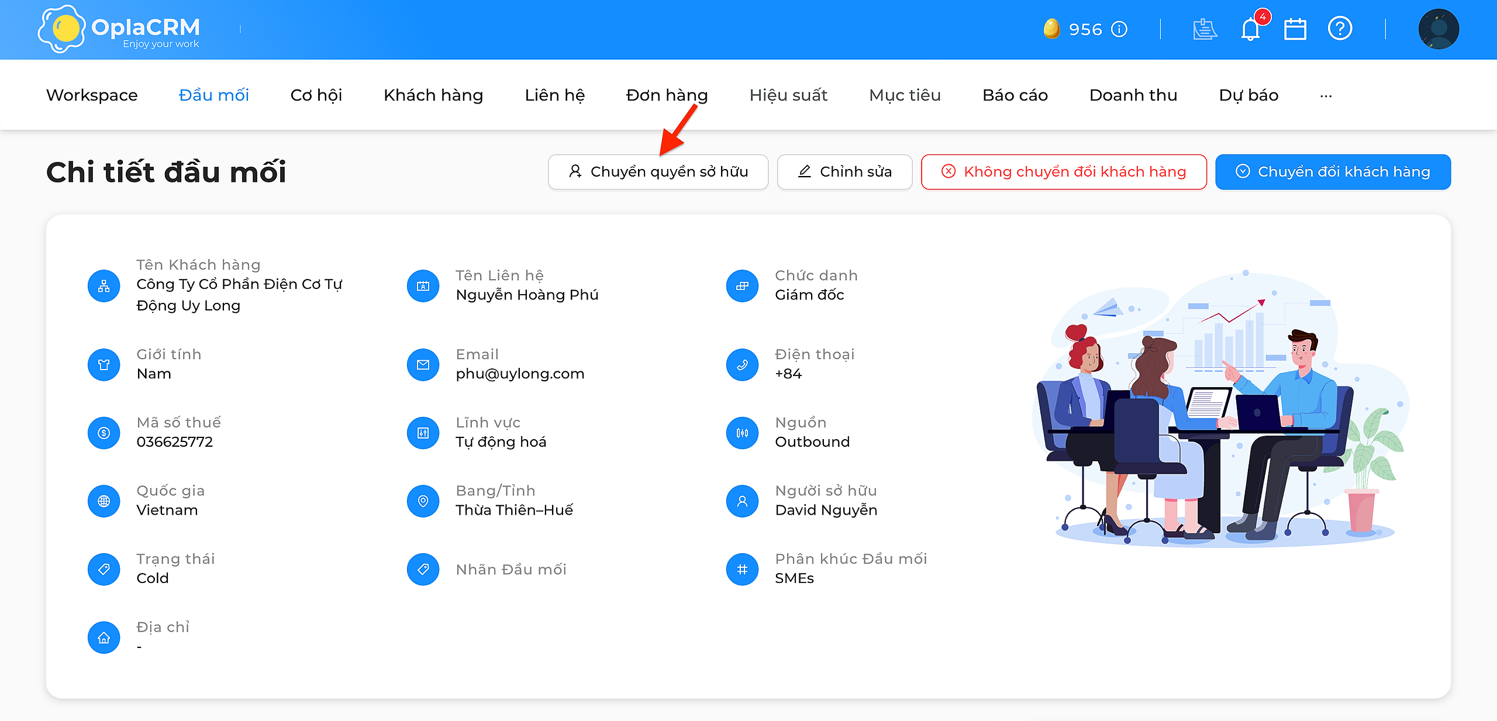Click the Chi tiết đầu mối heading
This screenshot has width=1497, height=721.
click(x=166, y=172)
